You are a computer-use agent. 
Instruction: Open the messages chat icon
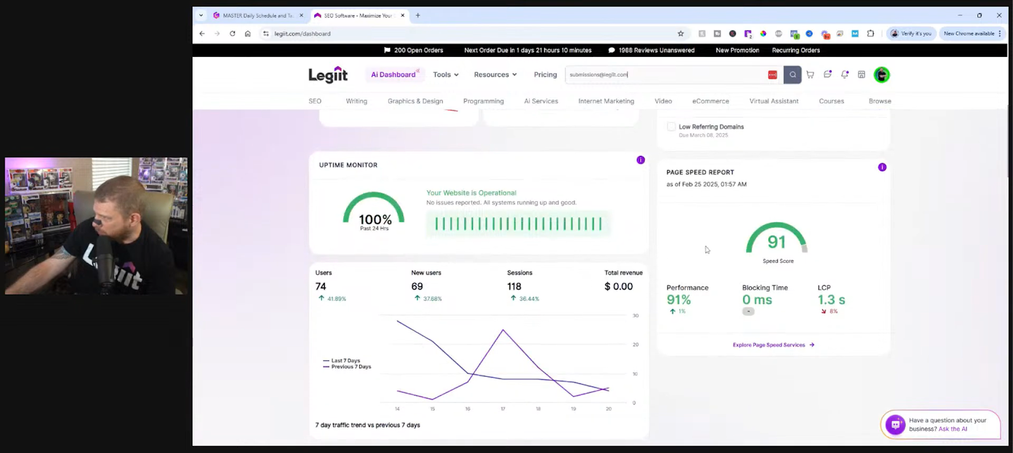[x=827, y=75]
